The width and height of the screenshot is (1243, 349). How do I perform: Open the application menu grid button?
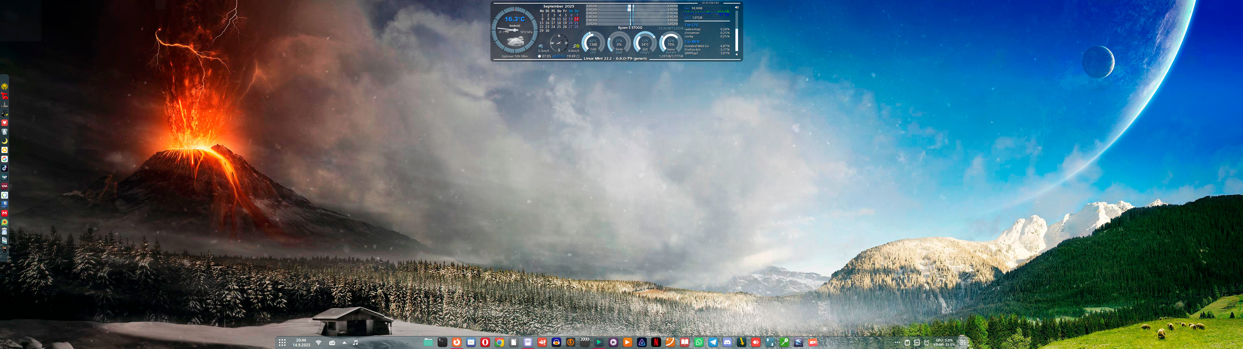pos(282,343)
